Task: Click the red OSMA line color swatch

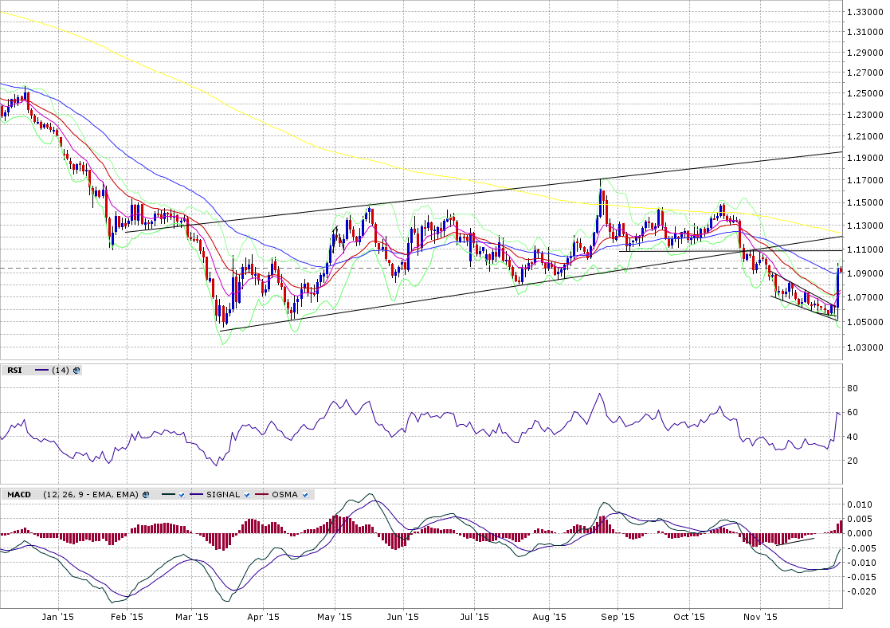Action: (x=261, y=494)
